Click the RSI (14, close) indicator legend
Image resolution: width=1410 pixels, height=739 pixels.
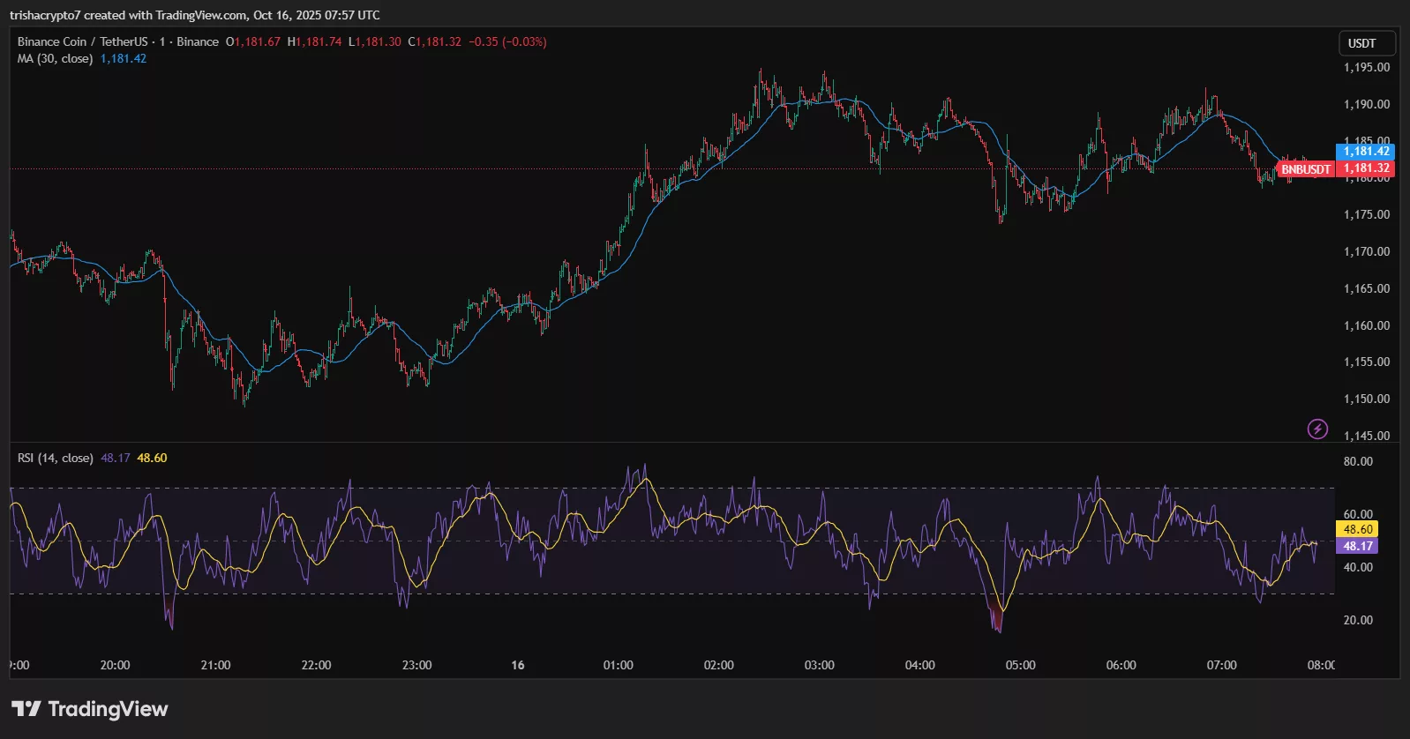(55, 458)
